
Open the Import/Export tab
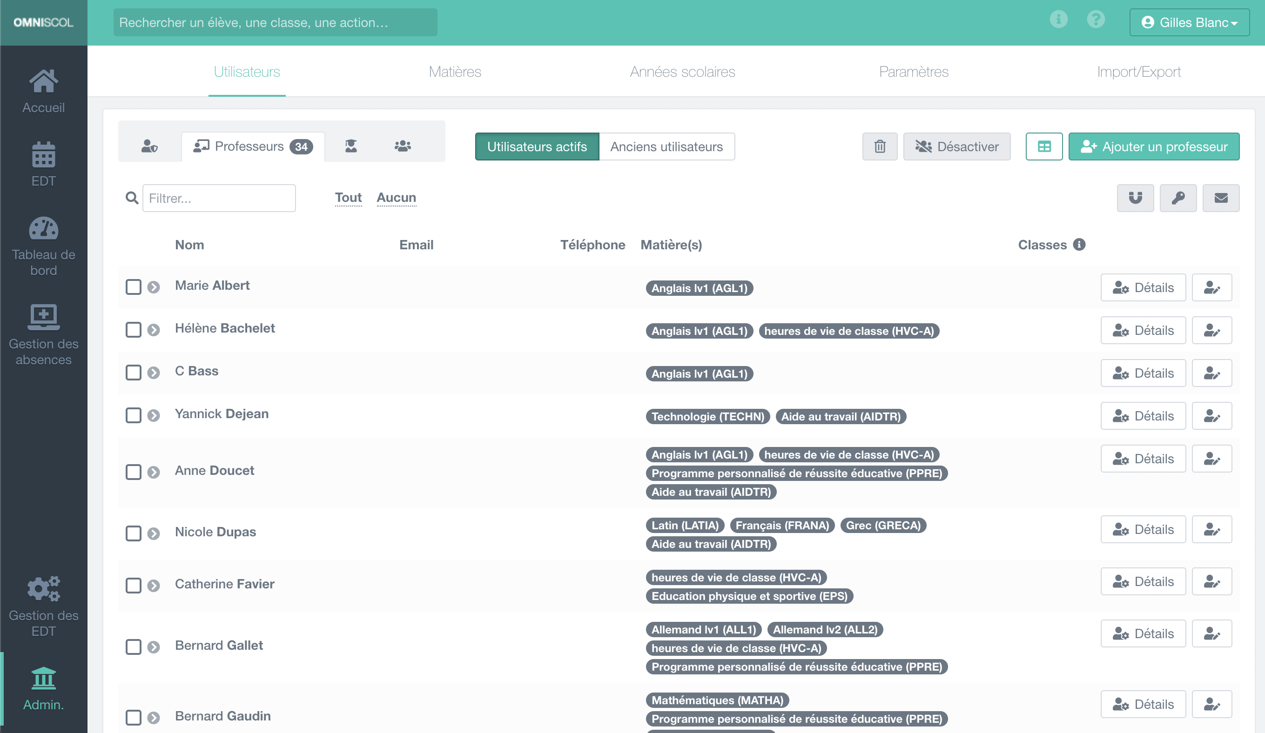point(1138,72)
